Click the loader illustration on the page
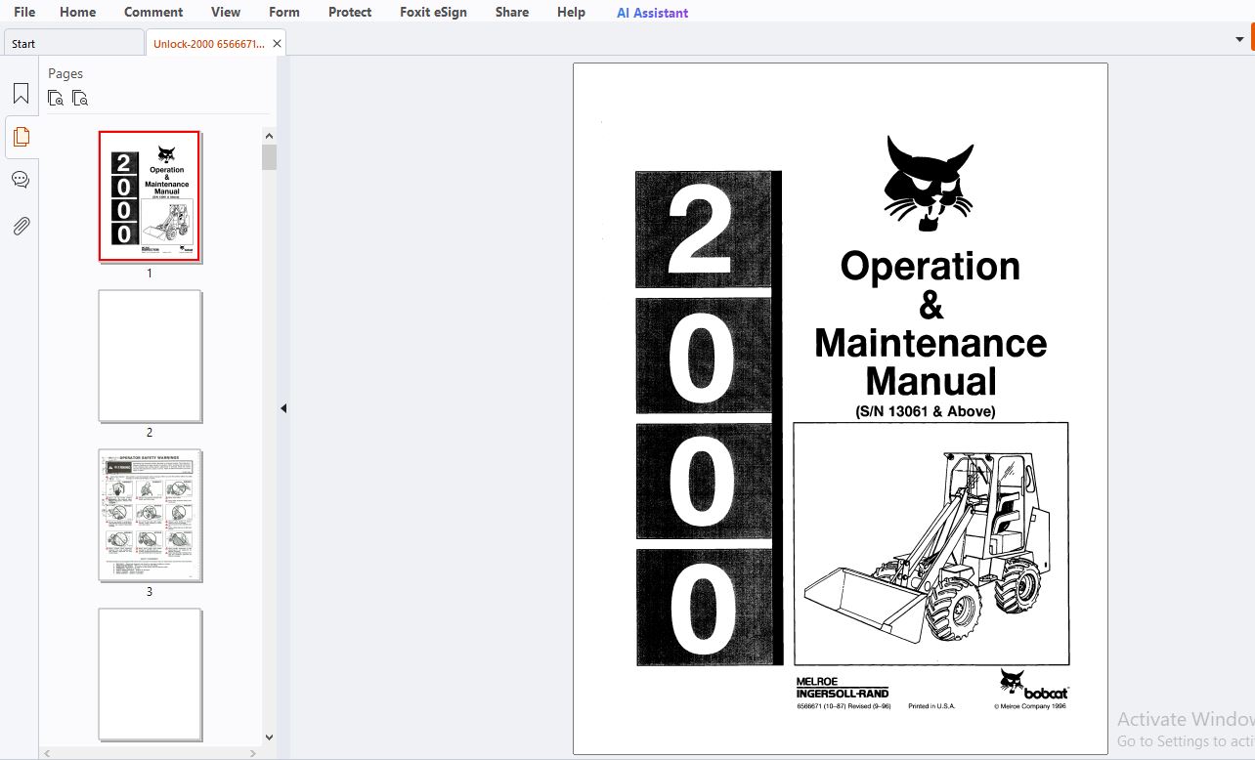This screenshot has width=1255, height=760. (x=930, y=543)
